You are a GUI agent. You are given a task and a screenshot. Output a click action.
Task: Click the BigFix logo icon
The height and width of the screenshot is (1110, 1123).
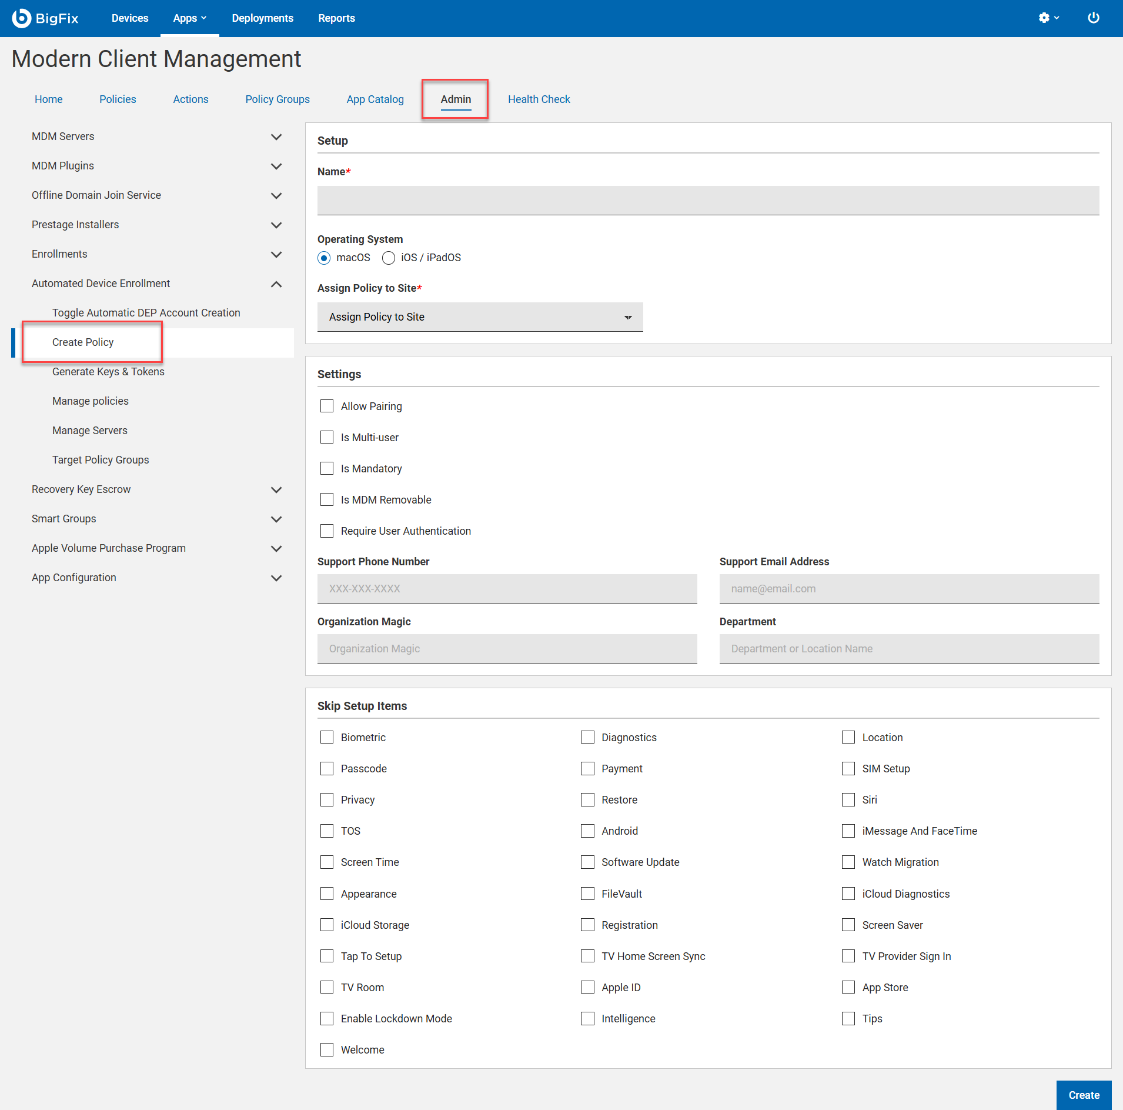tap(22, 18)
